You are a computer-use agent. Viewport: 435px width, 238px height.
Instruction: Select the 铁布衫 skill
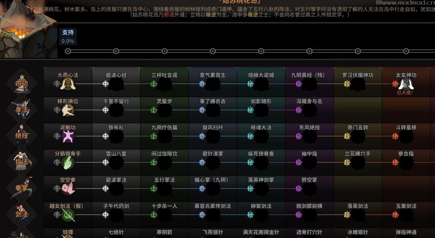click(116, 136)
